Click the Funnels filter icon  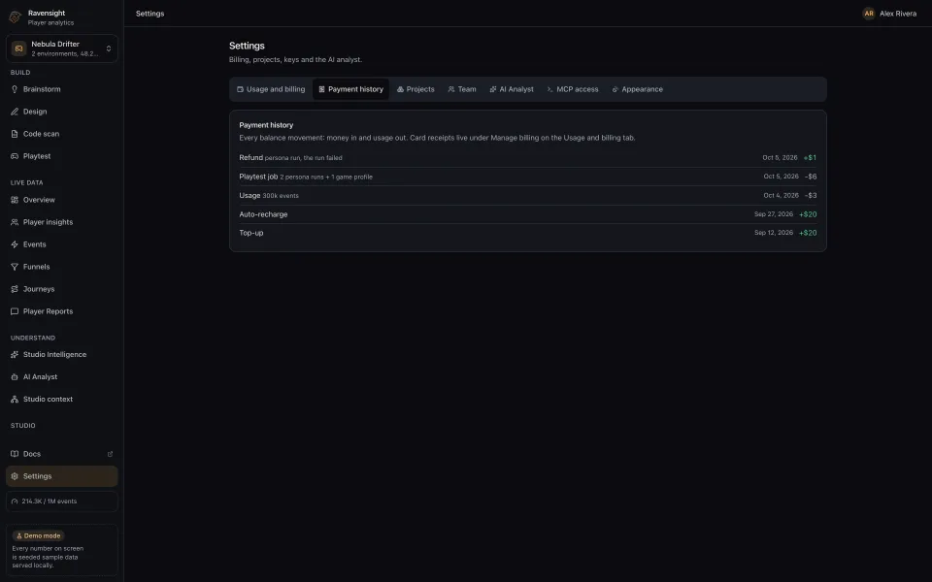(15, 267)
